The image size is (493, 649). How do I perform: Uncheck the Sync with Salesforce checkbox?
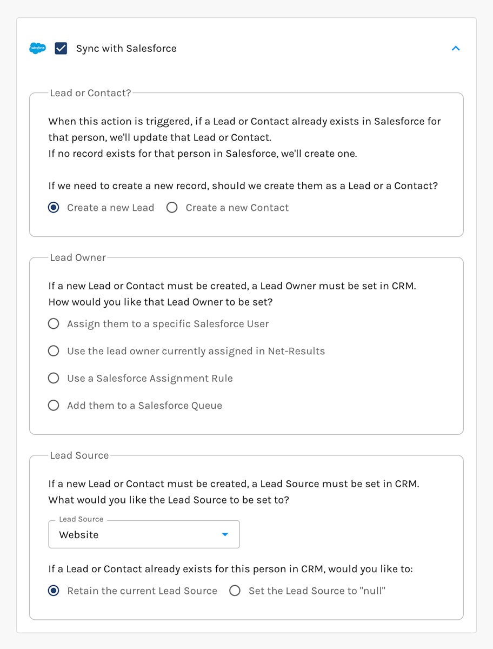point(61,49)
